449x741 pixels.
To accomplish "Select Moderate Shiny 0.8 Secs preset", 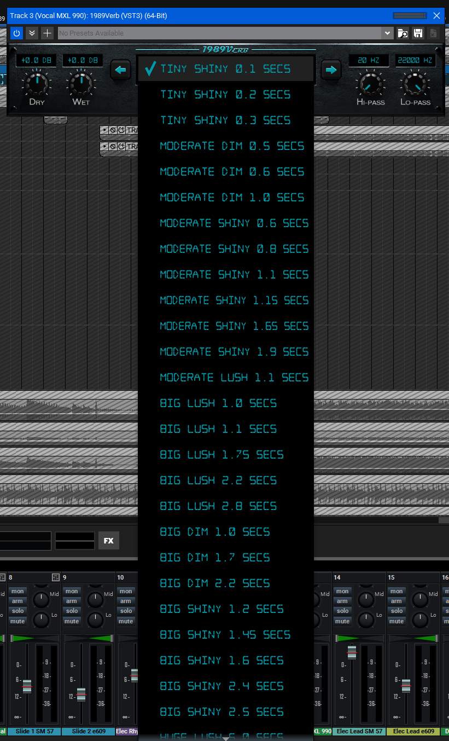I will (x=226, y=249).
